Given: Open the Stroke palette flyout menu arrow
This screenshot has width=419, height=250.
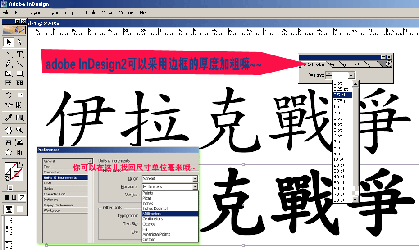Looking at the screenshot, I should click(389, 64).
